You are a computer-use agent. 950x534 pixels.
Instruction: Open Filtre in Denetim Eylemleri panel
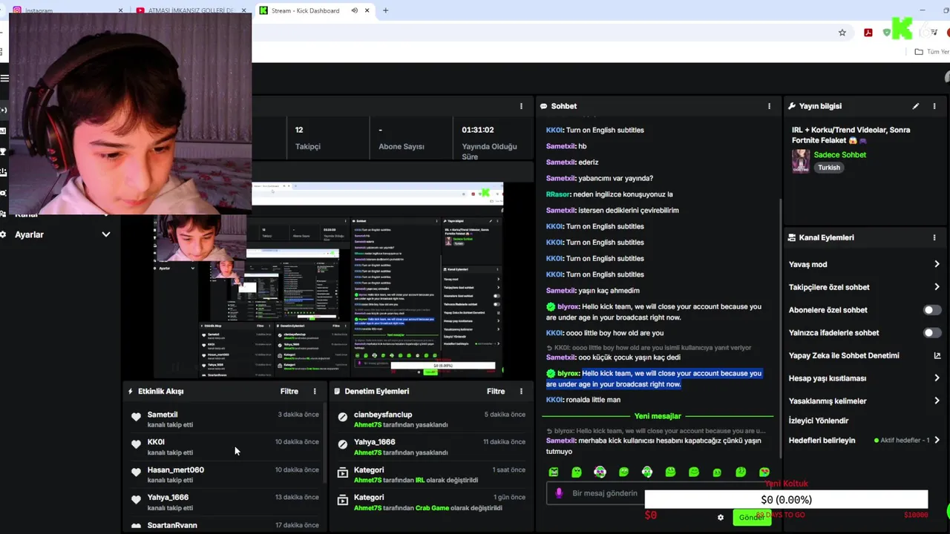click(x=496, y=391)
